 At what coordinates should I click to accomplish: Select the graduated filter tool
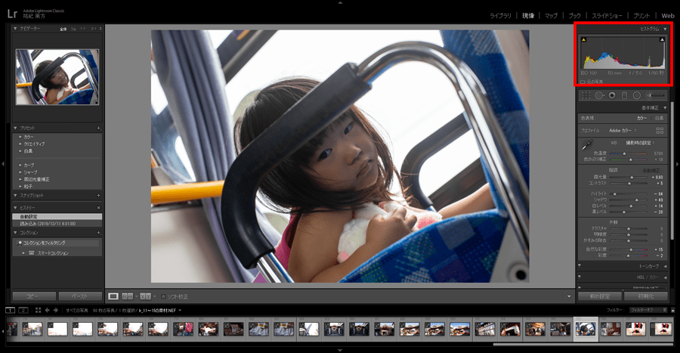[x=624, y=95]
